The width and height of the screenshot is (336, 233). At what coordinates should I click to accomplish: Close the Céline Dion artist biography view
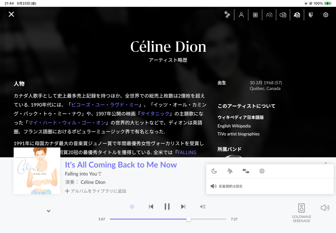coord(11,14)
